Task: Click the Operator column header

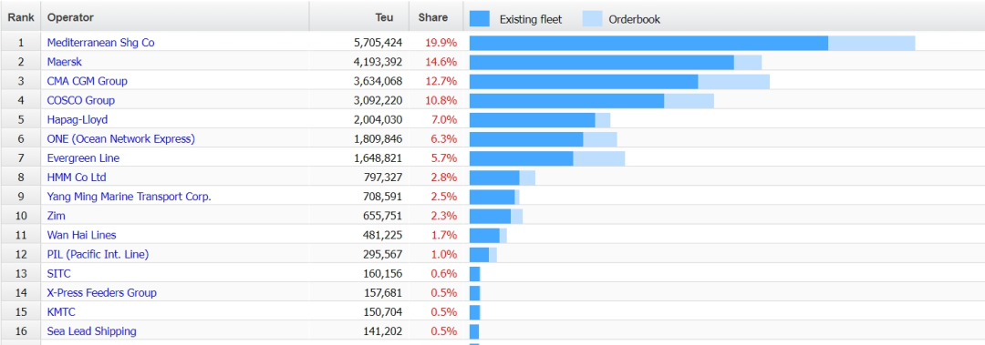Action: (70, 17)
